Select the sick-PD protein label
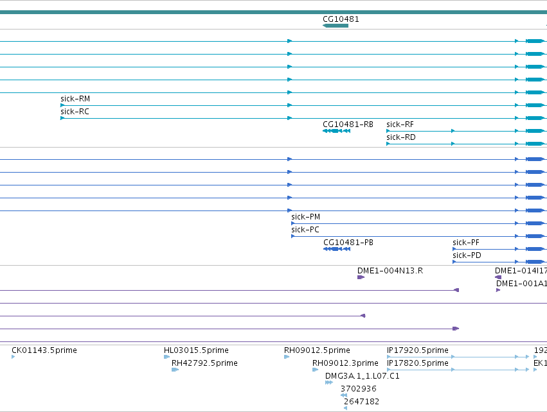 (467, 255)
